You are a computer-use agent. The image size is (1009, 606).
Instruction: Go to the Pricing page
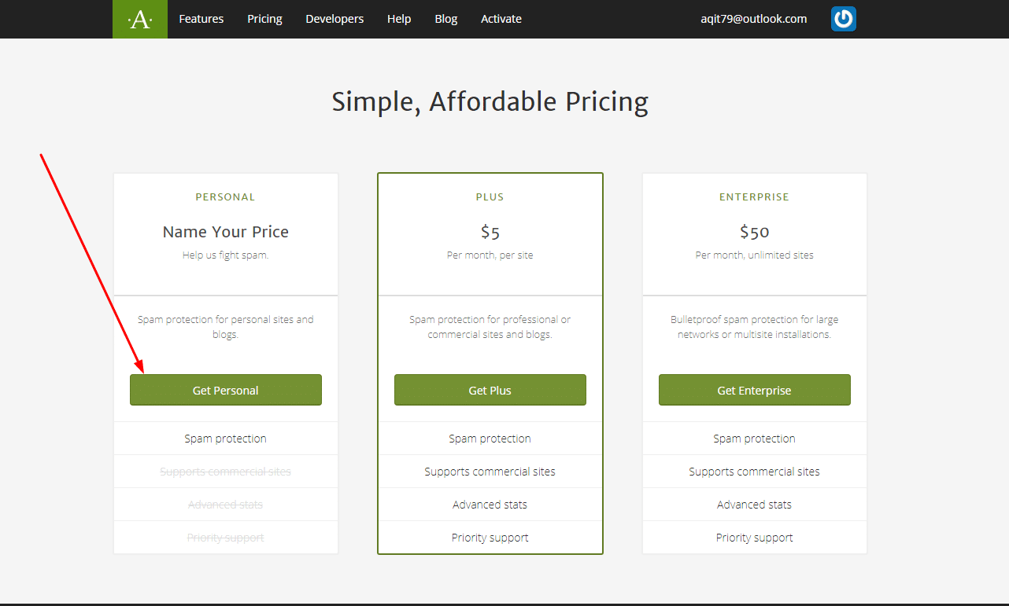pos(264,19)
